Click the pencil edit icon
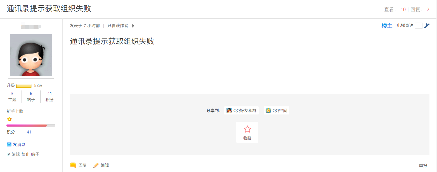Viewport: 437px width, 172px height. (x=96, y=165)
